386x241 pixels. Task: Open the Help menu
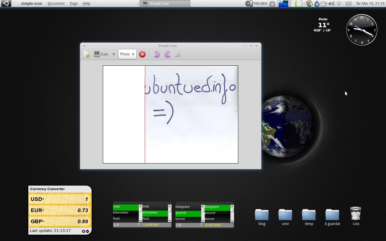point(87,4)
